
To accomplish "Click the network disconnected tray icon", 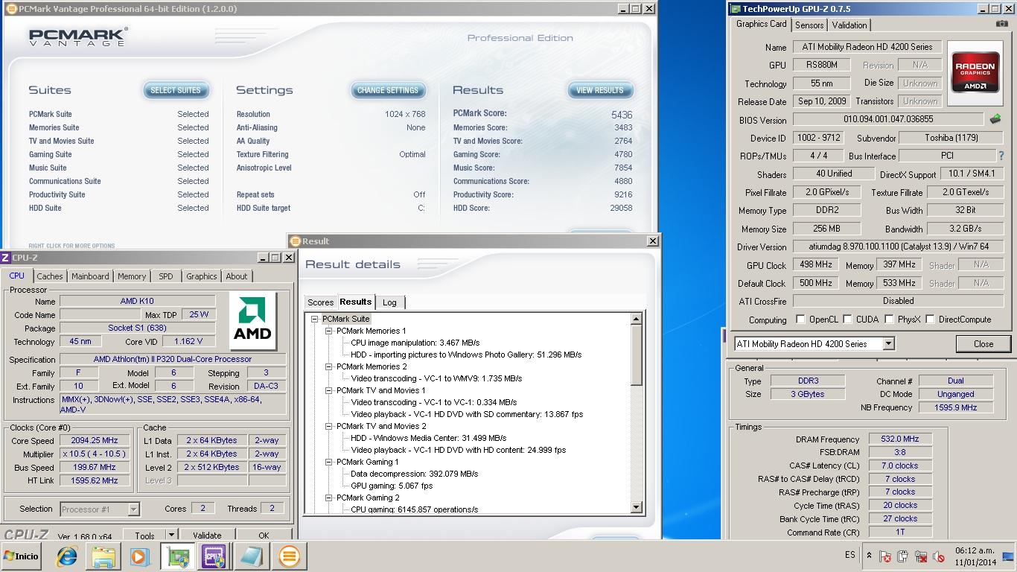I will pyautogui.click(x=921, y=556).
